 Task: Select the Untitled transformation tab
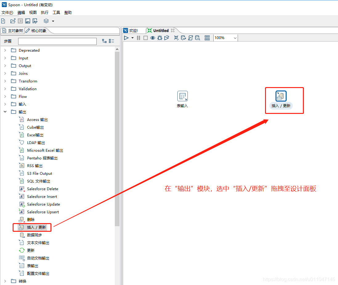pyautogui.click(x=161, y=30)
